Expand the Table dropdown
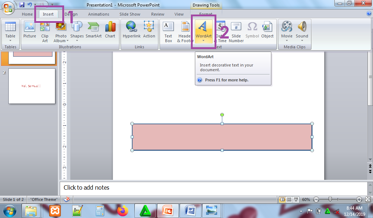The image size is (373, 218). tap(10, 40)
